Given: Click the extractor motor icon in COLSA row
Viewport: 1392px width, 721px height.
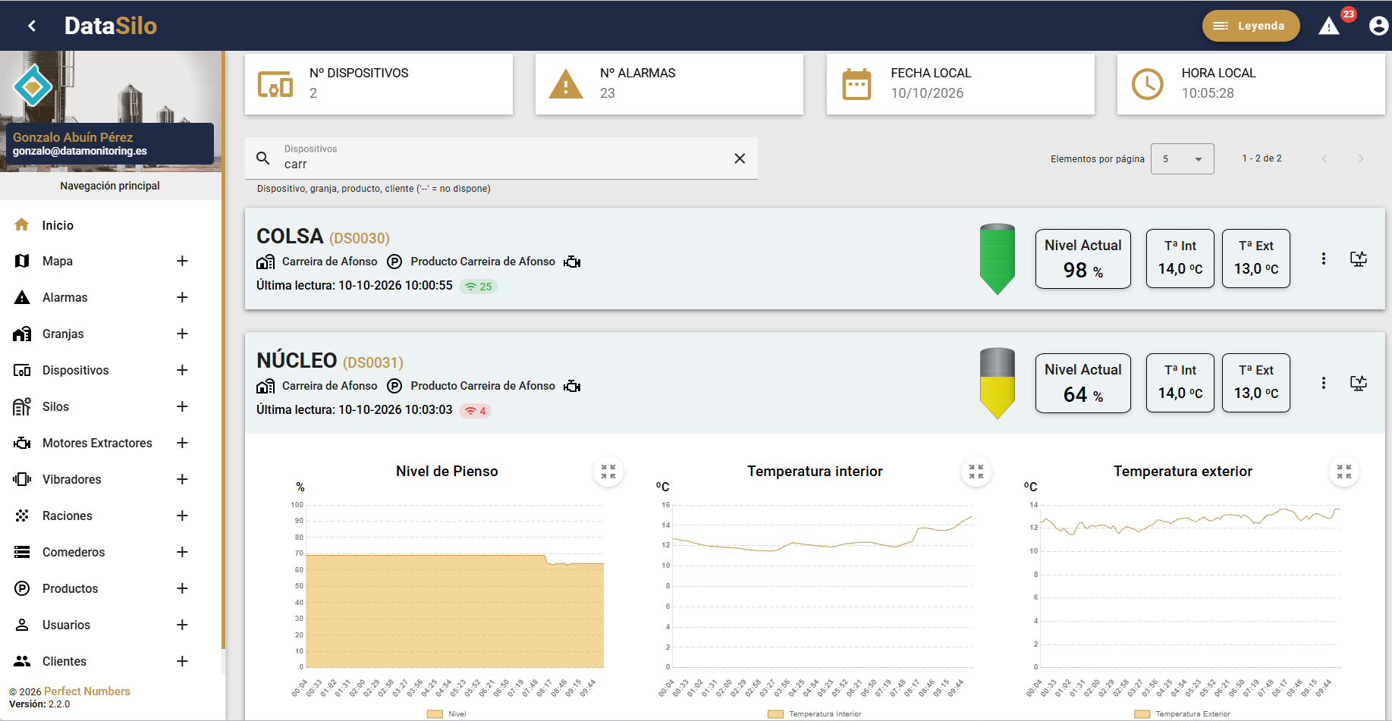Looking at the screenshot, I should click(x=572, y=262).
